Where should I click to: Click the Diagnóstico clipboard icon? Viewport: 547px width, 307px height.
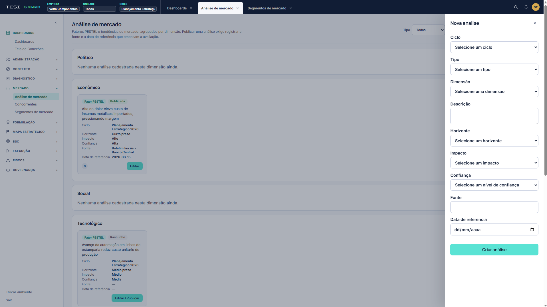tap(8, 78)
